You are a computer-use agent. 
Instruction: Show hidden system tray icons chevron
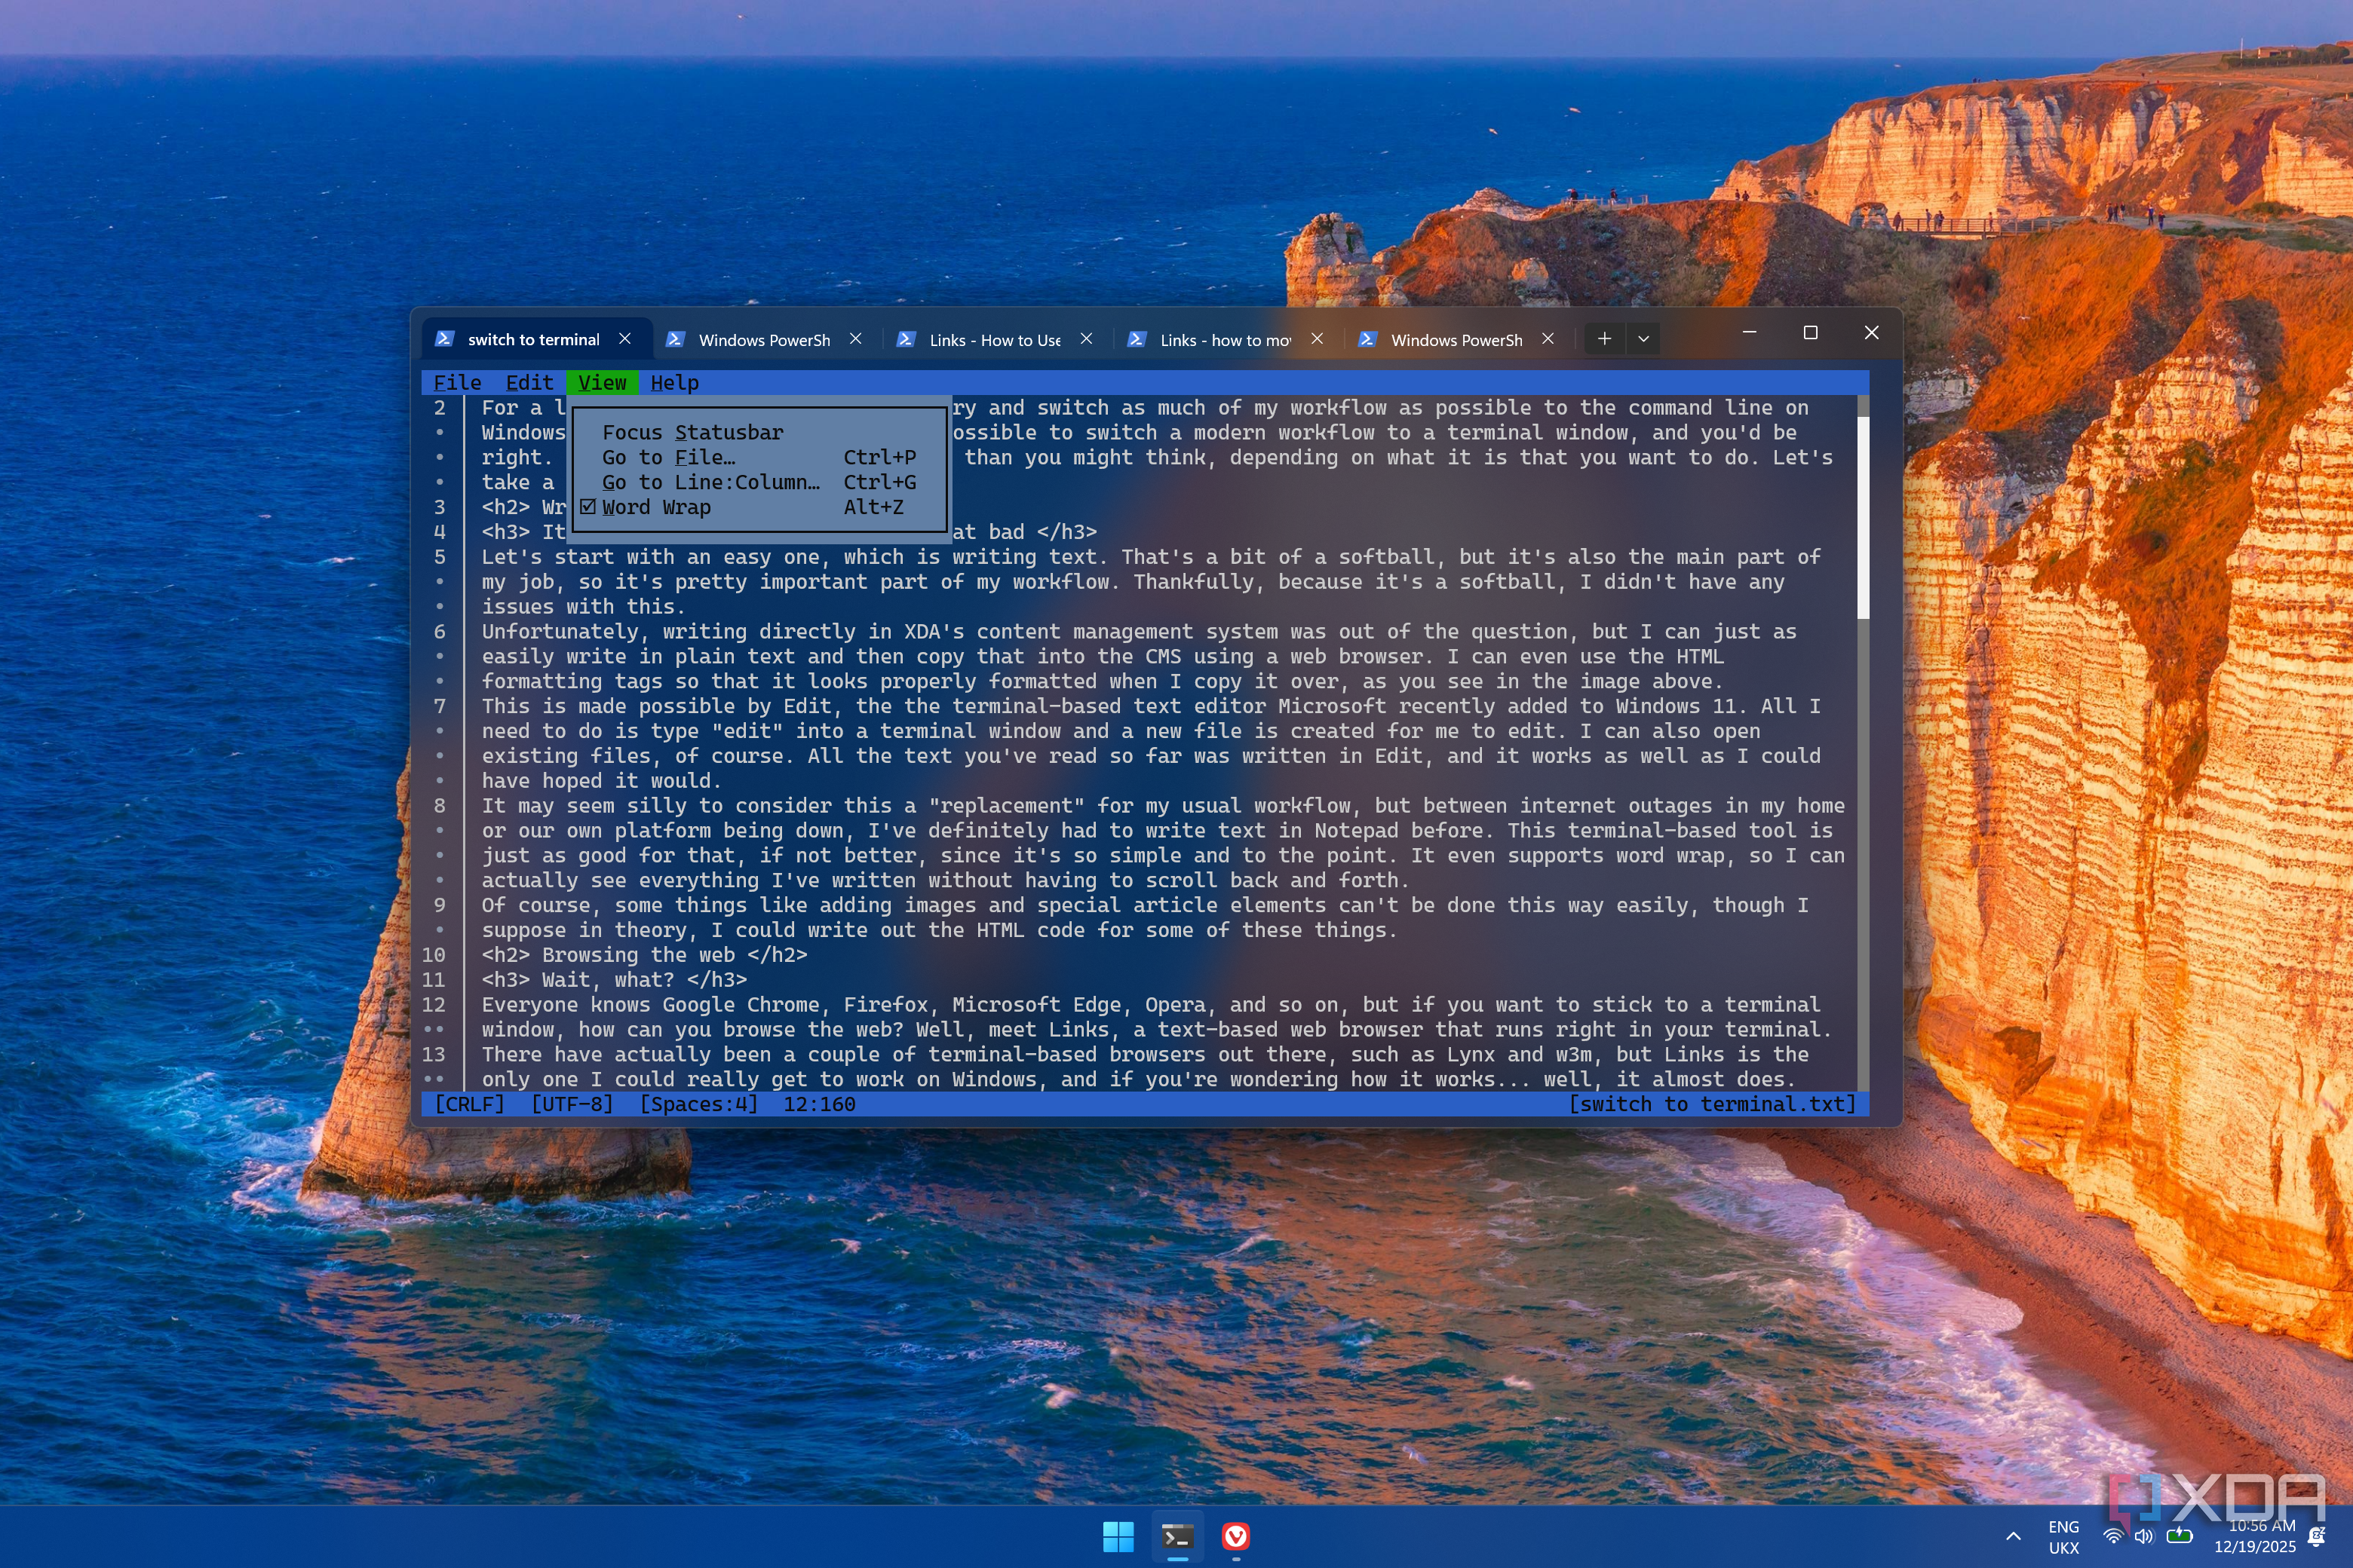point(2013,1537)
